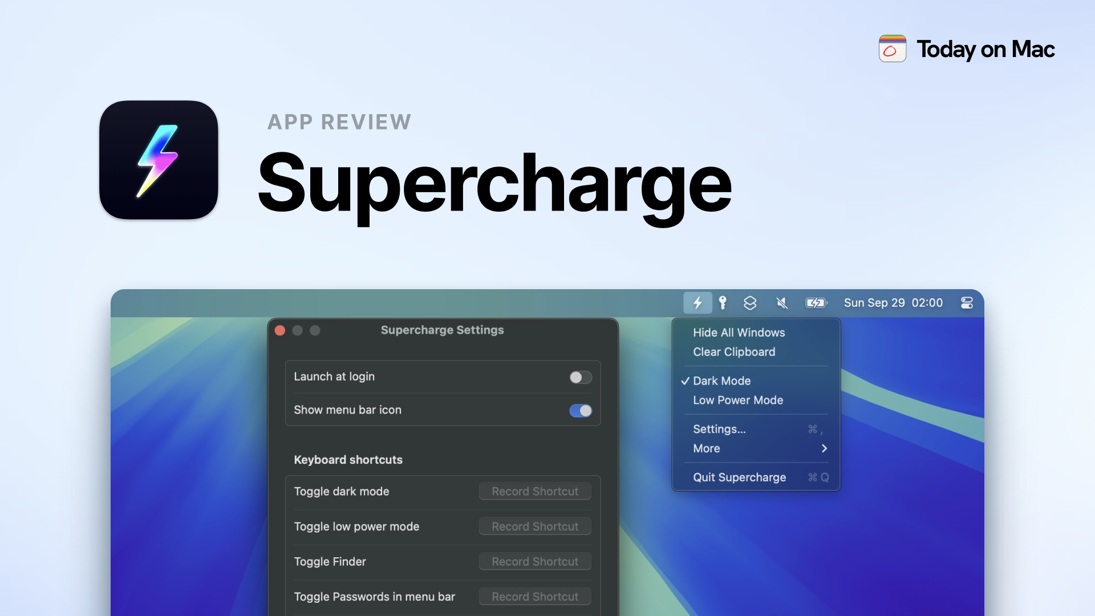Click Record Shortcut for Toggle dark mode
Screen dimensions: 1095x616
click(534, 491)
